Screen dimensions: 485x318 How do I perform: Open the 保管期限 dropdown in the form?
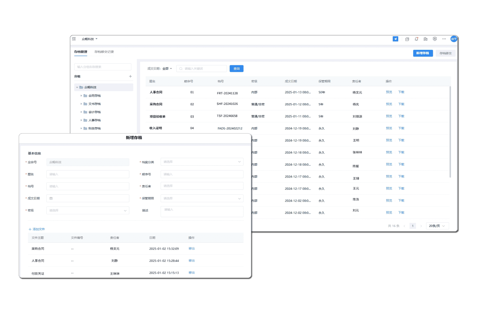click(x=202, y=198)
